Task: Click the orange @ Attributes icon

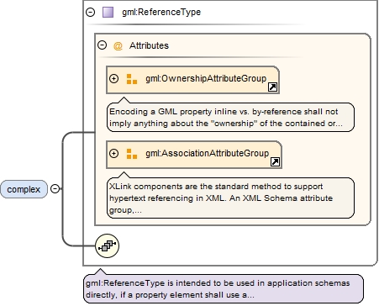Action: point(118,45)
